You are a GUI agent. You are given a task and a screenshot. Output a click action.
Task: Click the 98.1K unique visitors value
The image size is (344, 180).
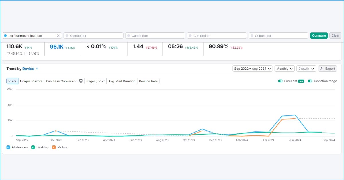coord(57,47)
